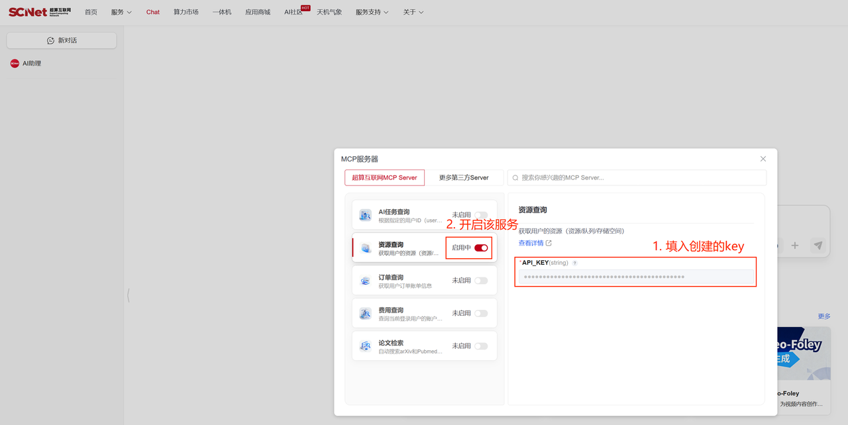Turn on the 订单查询 switch
This screenshot has width=848, height=425.
point(481,281)
